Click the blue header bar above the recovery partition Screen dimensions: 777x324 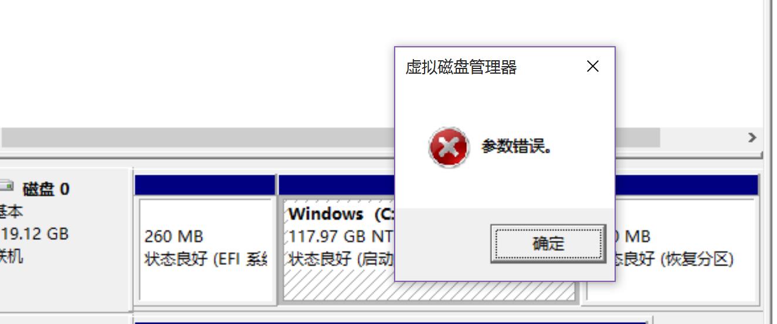(x=686, y=185)
